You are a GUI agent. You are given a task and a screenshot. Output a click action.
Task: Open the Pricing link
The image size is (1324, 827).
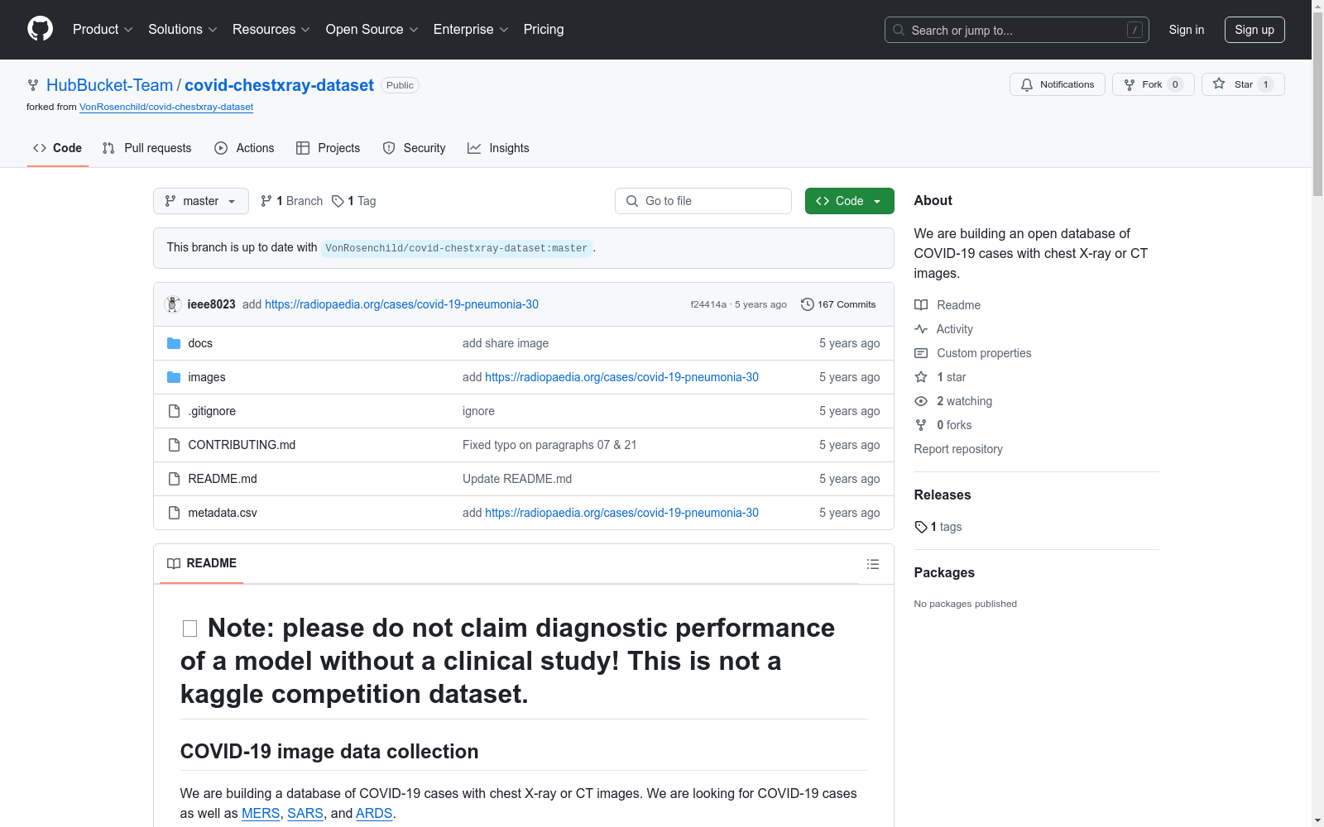544,30
